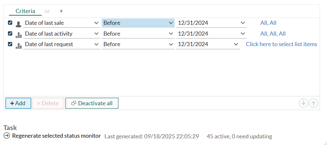The width and height of the screenshot is (327, 145).
Task: Click the company icon beside Date of last request
Action: (x=18, y=45)
